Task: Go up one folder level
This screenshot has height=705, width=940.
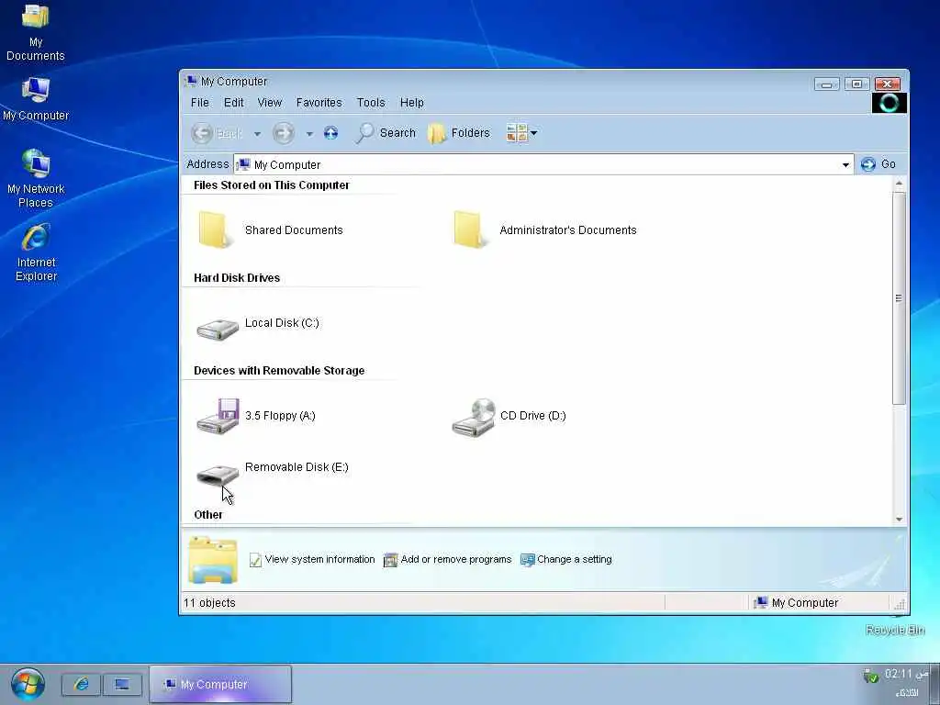Action: 330,133
